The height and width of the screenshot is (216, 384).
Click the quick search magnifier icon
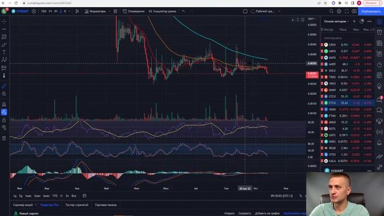(x=331, y=11)
